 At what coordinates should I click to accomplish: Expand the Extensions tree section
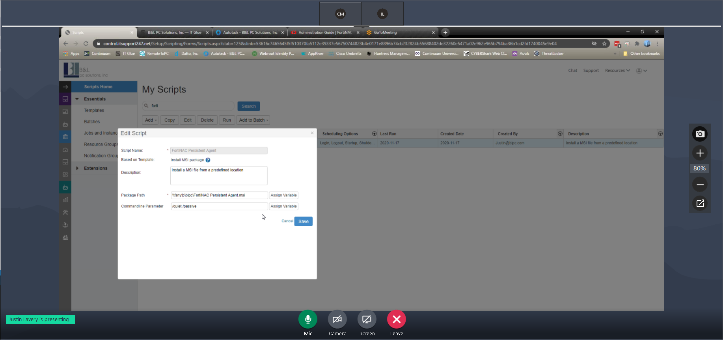pyautogui.click(x=77, y=168)
